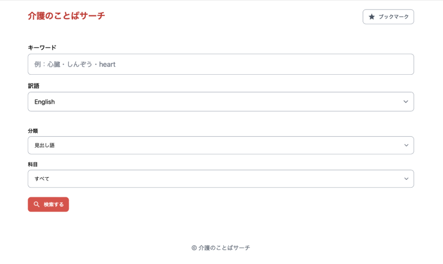Expand the 分類 dropdown showing 見出し語
This screenshot has height=264, width=443.
220,146
